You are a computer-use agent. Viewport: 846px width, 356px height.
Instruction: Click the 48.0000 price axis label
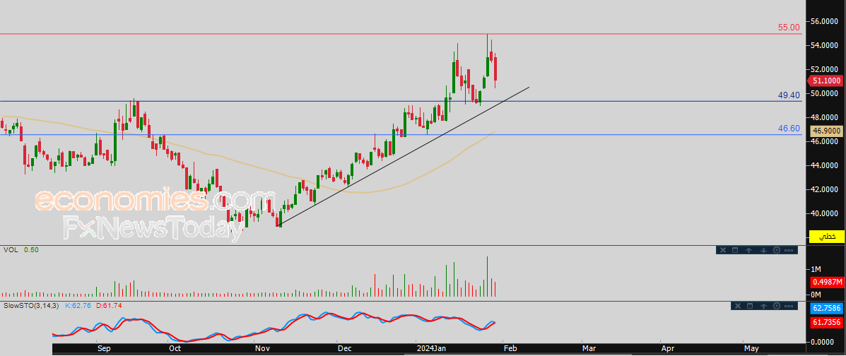(x=826, y=117)
